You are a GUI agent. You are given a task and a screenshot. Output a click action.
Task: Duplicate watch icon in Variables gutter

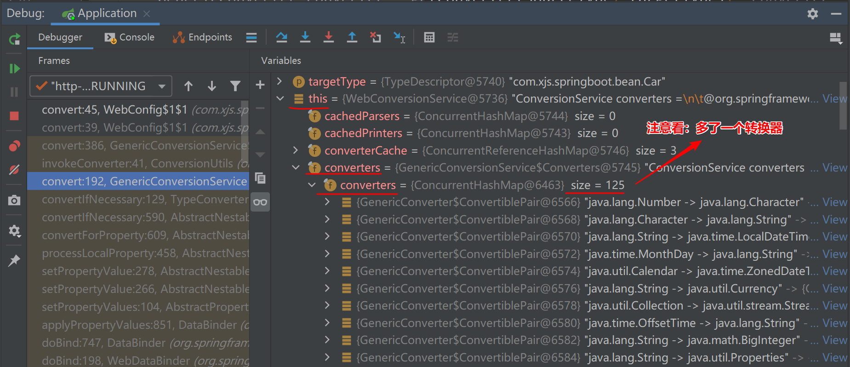[x=260, y=178]
